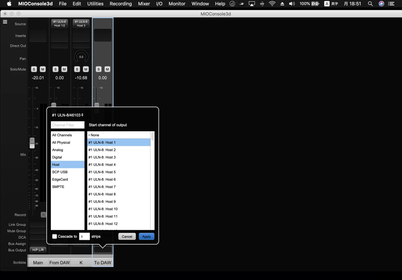The image size is (402, 280).
Task: Click the battery status icon
Action: (x=315, y=4)
